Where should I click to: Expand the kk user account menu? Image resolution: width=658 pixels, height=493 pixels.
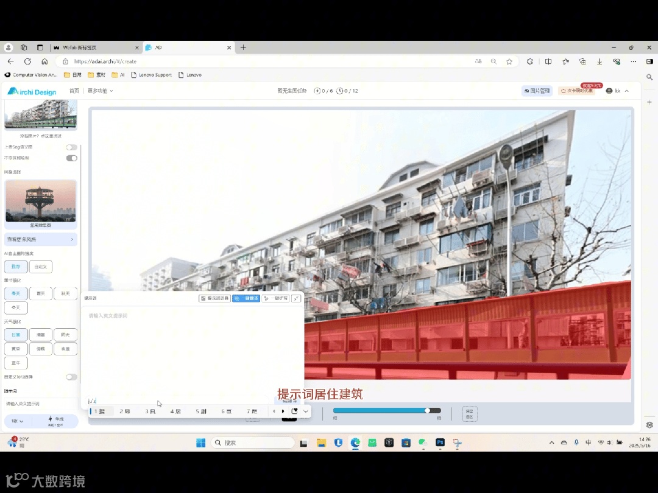tap(617, 91)
